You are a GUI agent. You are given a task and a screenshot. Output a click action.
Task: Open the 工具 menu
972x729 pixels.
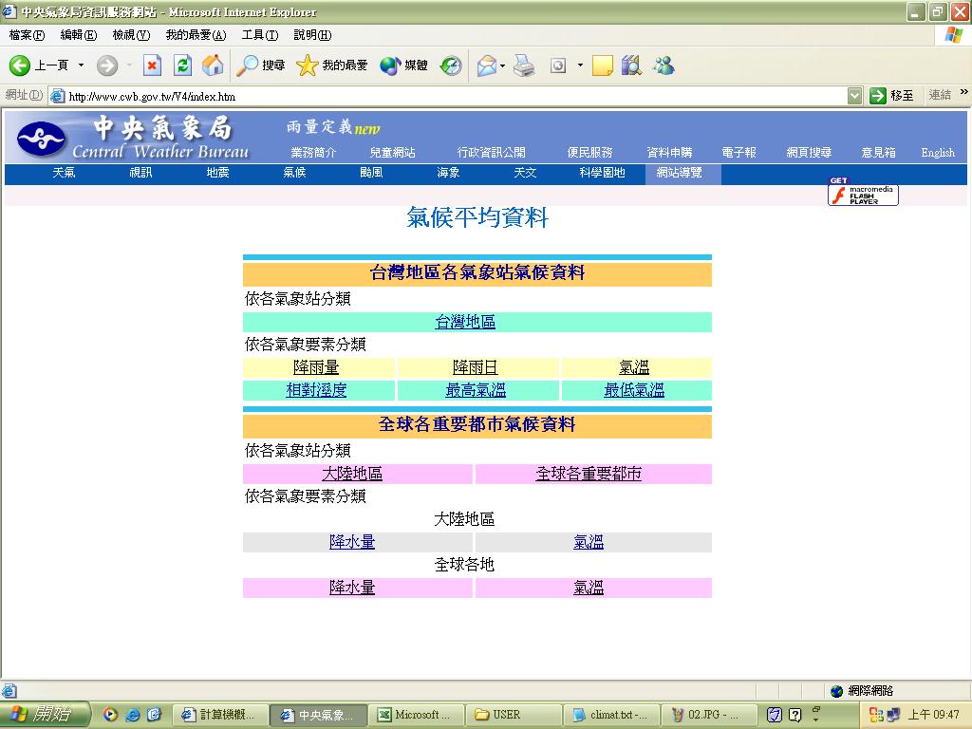(x=259, y=35)
